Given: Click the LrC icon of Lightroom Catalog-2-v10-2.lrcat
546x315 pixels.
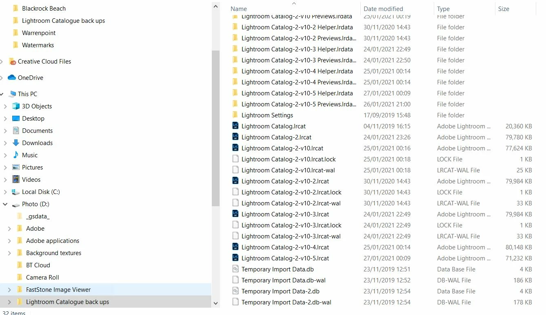Looking at the screenshot, I should (x=235, y=181).
